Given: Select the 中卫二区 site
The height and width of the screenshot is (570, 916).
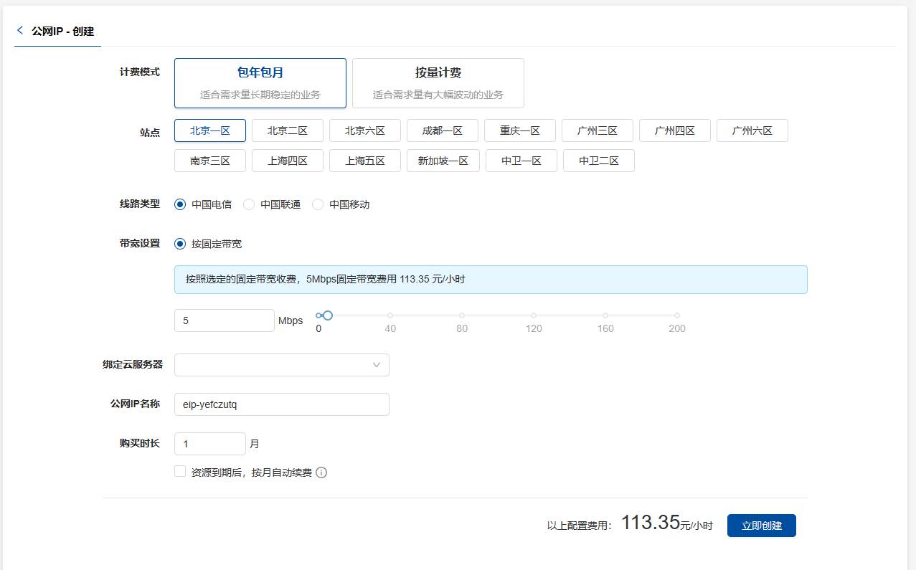Looking at the screenshot, I should pos(599,161).
